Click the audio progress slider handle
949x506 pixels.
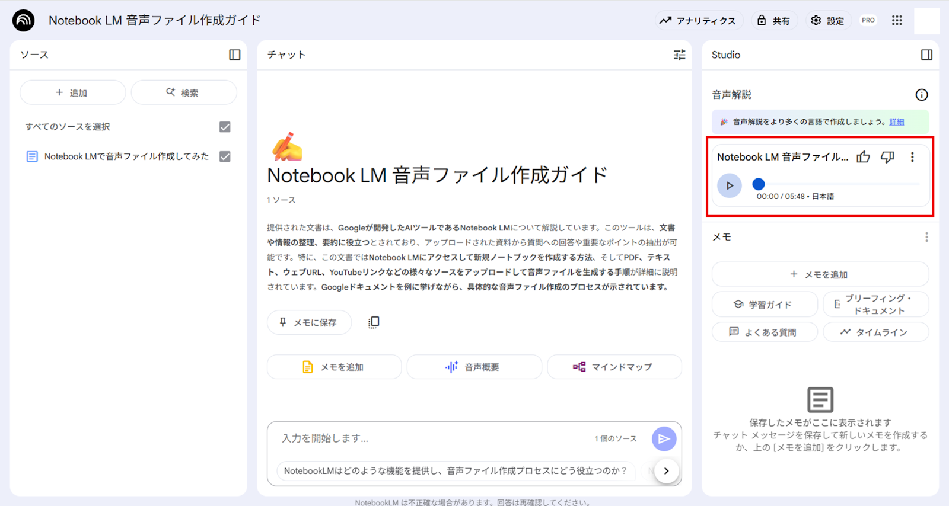click(758, 184)
